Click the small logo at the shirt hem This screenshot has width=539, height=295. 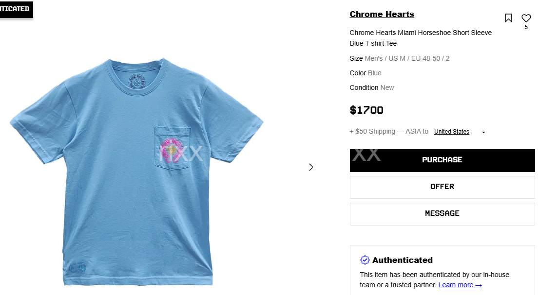click(x=77, y=267)
